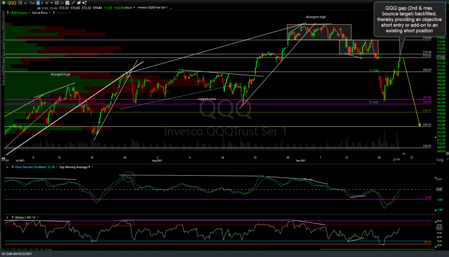Click the Invesco QQQTrust Ser 1 name in header
Viewport: 449px width, 257px height.
(x=152, y=8)
